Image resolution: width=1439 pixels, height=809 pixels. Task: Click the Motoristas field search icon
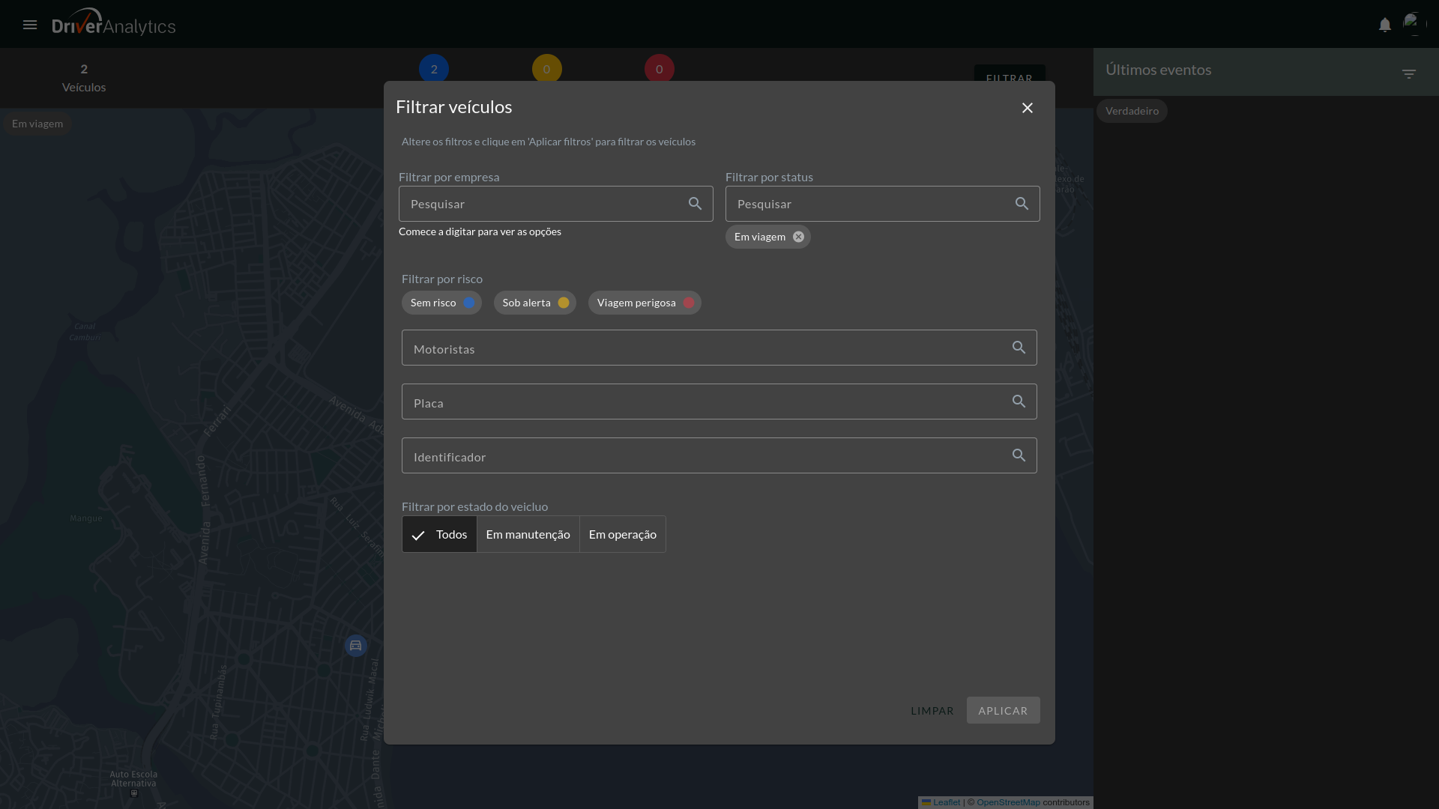(1019, 348)
